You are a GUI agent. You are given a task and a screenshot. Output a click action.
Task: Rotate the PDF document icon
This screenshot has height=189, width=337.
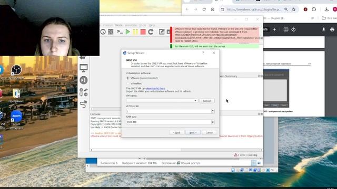click(x=294, y=29)
